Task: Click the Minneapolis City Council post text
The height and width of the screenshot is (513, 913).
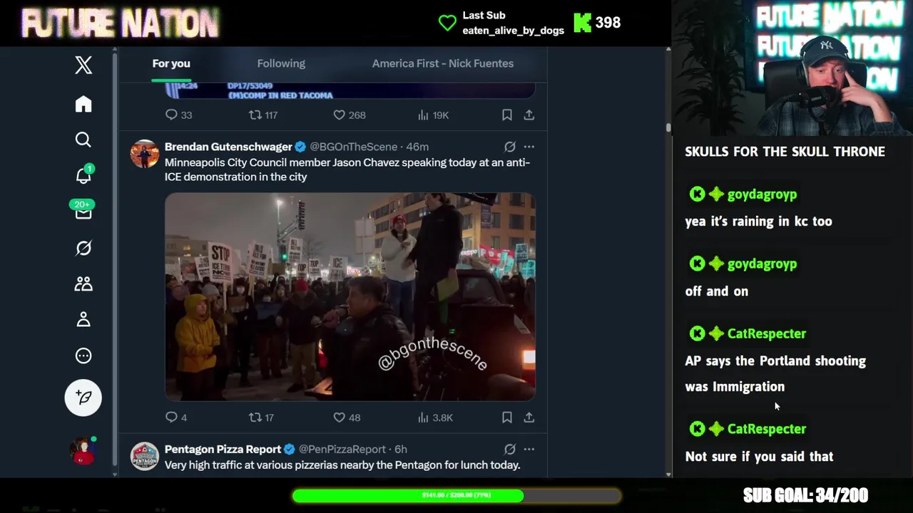Action: pyautogui.click(x=347, y=170)
